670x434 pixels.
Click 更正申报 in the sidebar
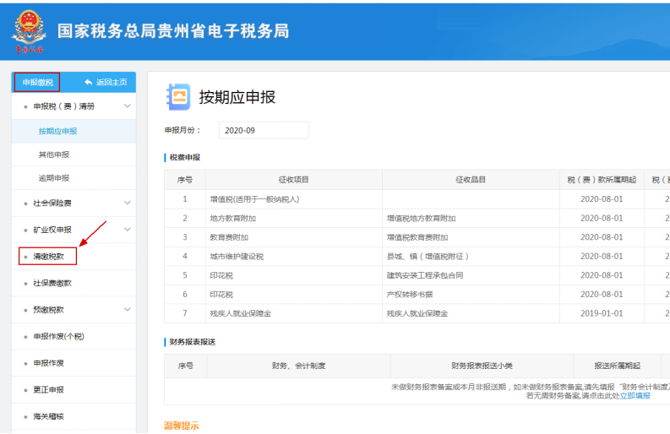tap(48, 389)
